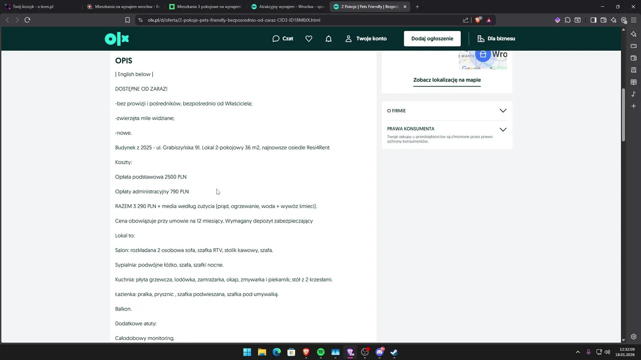
Task: Open wallet icon in the sidebar
Action: pyautogui.click(x=633, y=58)
